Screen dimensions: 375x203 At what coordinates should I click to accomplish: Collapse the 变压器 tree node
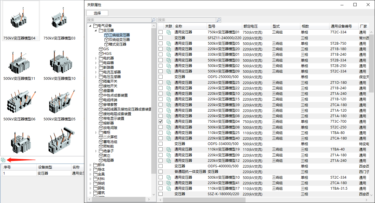96,30
